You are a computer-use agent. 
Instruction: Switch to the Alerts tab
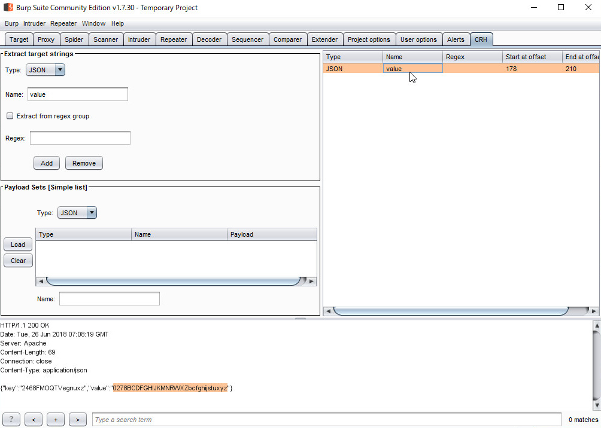(456, 39)
